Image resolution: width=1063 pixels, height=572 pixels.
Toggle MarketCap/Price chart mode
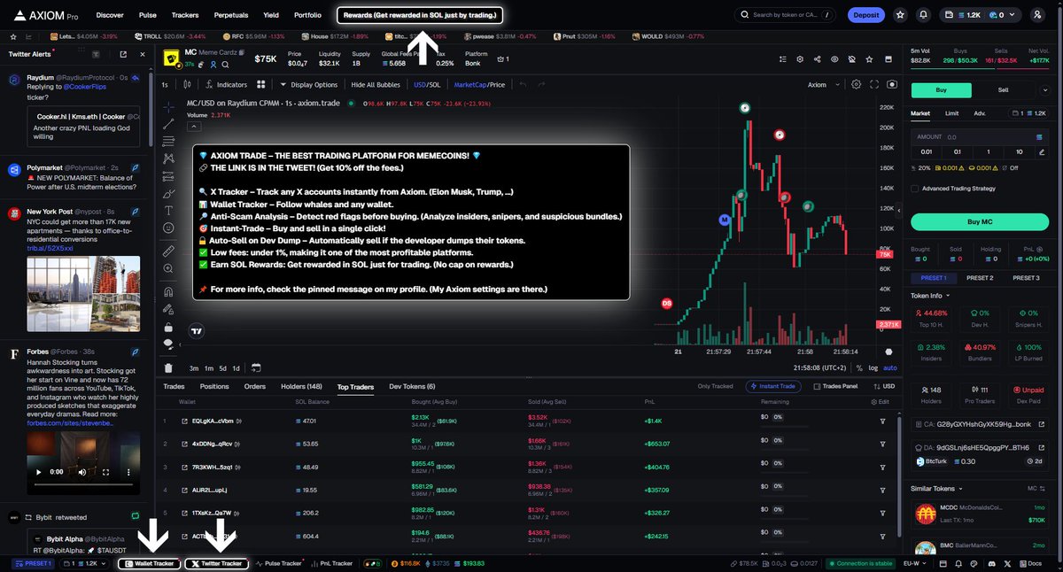pyautogui.click(x=479, y=85)
